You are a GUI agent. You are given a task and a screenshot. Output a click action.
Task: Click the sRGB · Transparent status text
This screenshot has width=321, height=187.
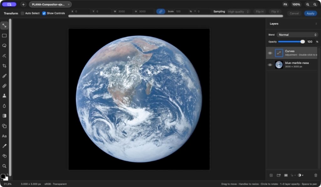coord(55,184)
